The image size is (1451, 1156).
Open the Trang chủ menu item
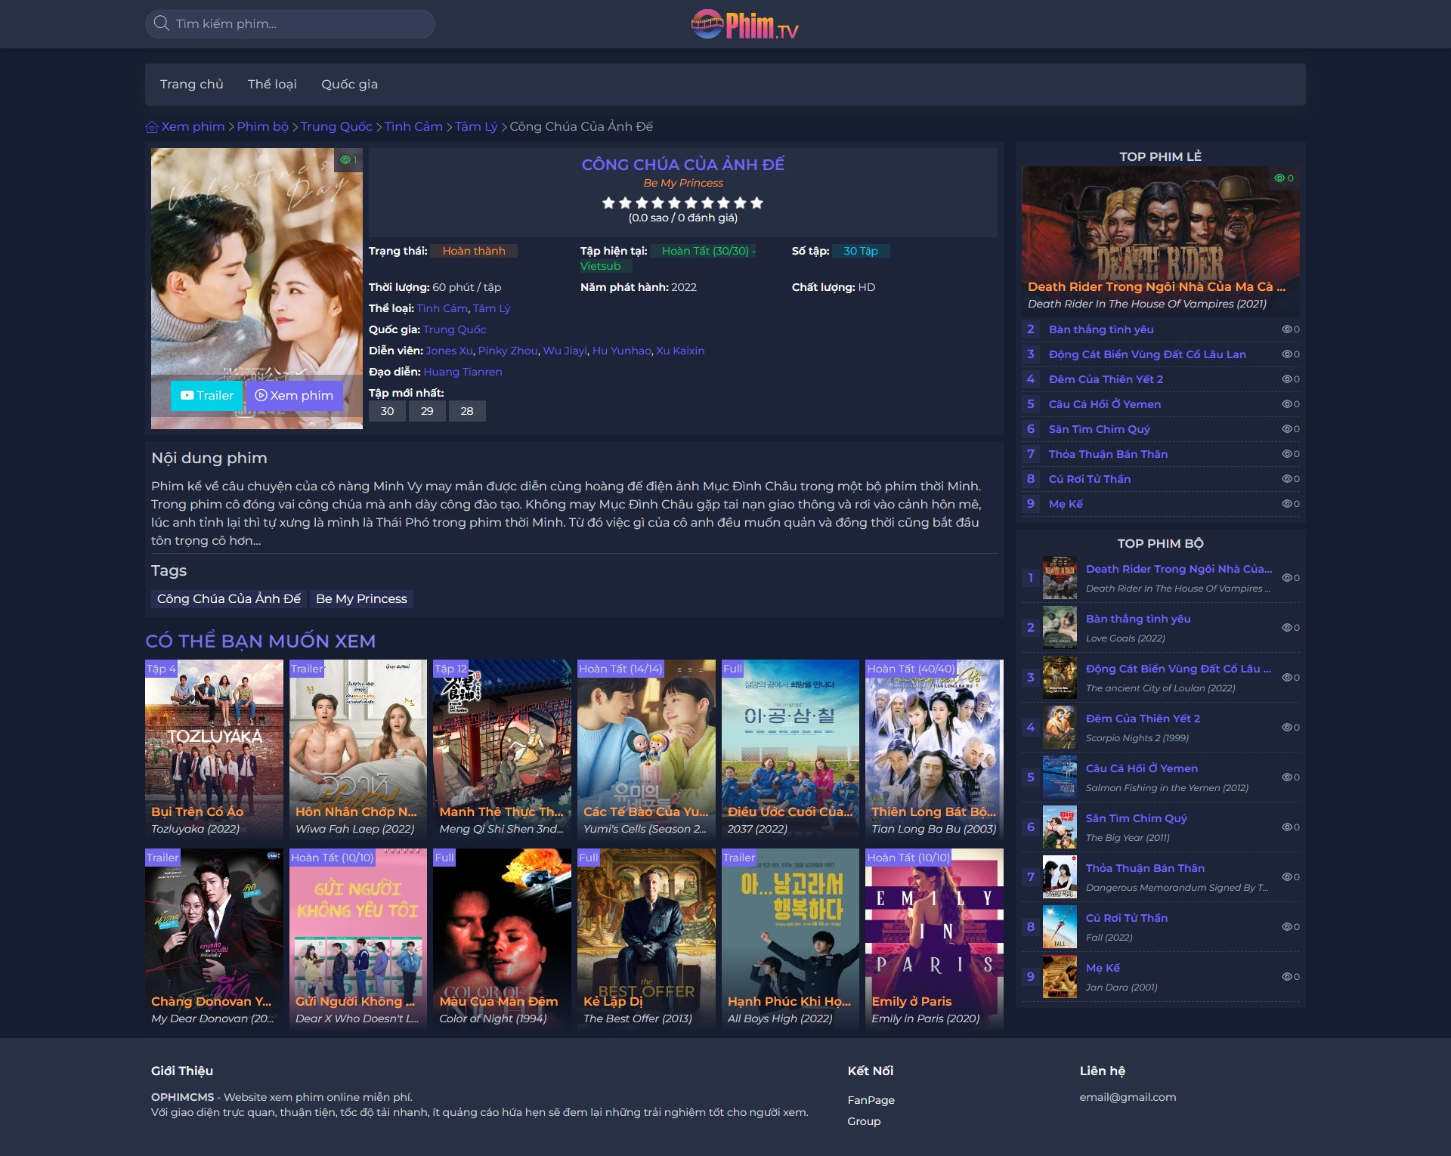[192, 85]
